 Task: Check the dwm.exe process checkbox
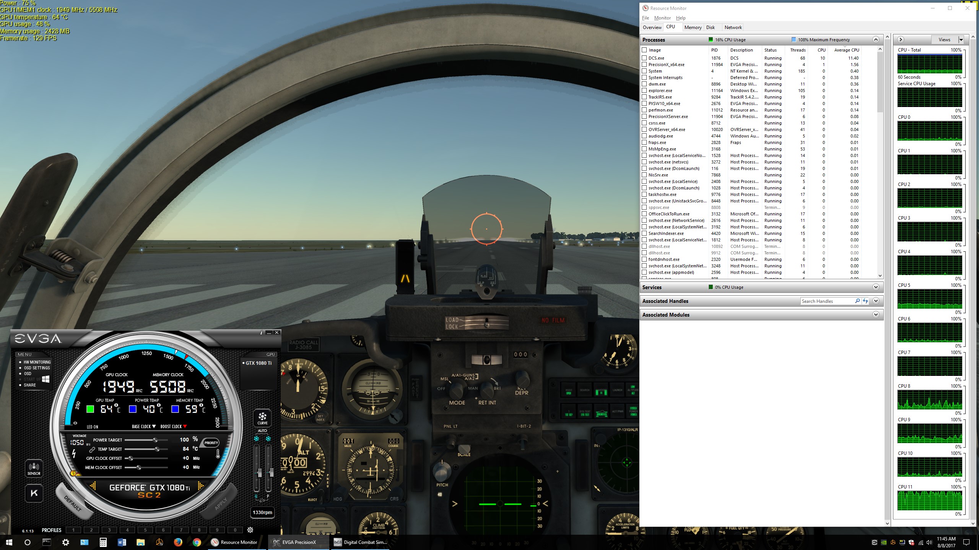[x=644, y=84]
